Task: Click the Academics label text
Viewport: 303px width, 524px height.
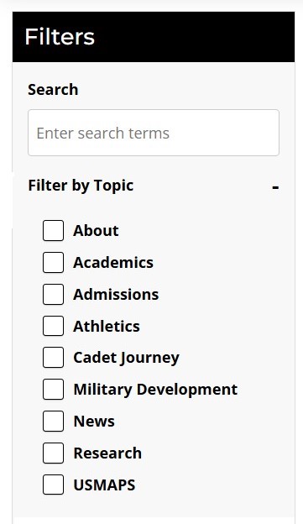Action: click(113, 262)
